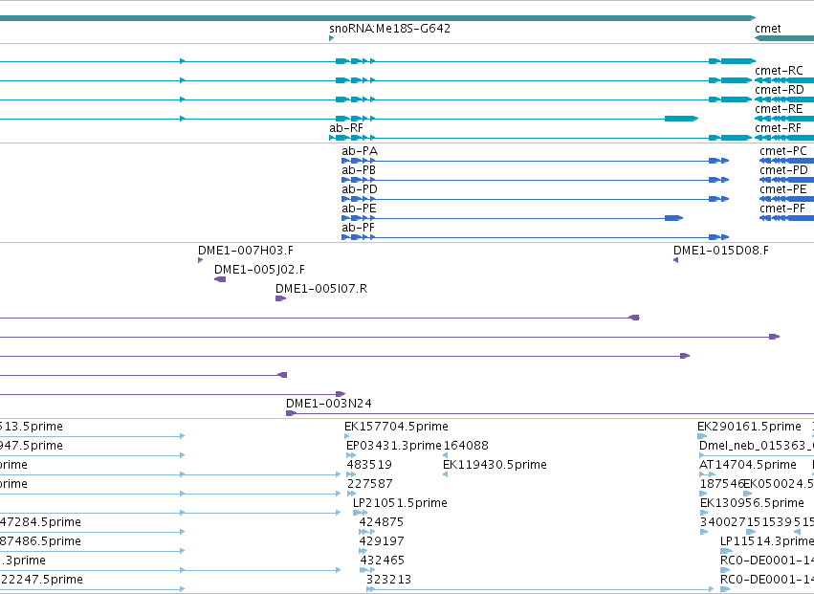This screenshot has width=814, height=594.
Task: Click the cmet-PF protein label
Action: 782,209
